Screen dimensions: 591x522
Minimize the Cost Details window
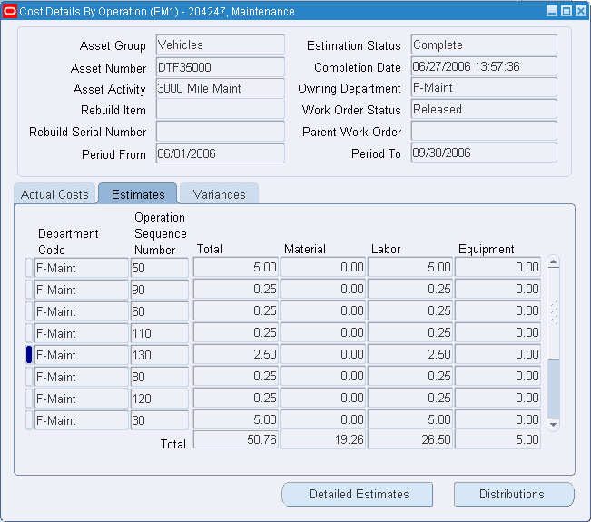552,11
